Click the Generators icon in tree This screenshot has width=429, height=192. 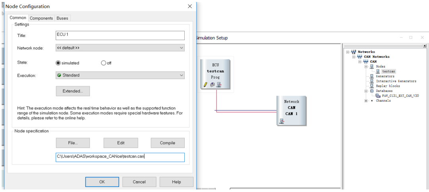pos(372,76)
